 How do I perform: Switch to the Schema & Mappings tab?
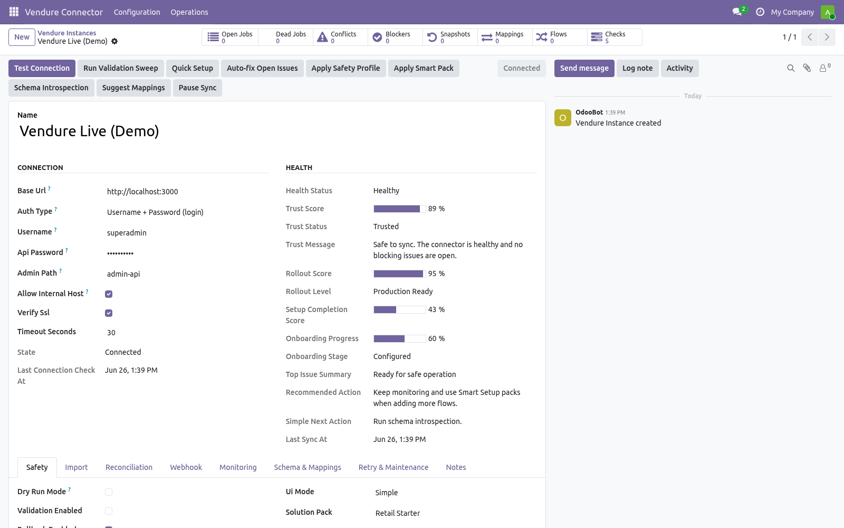pyautogui.click(x=308, y=467)
